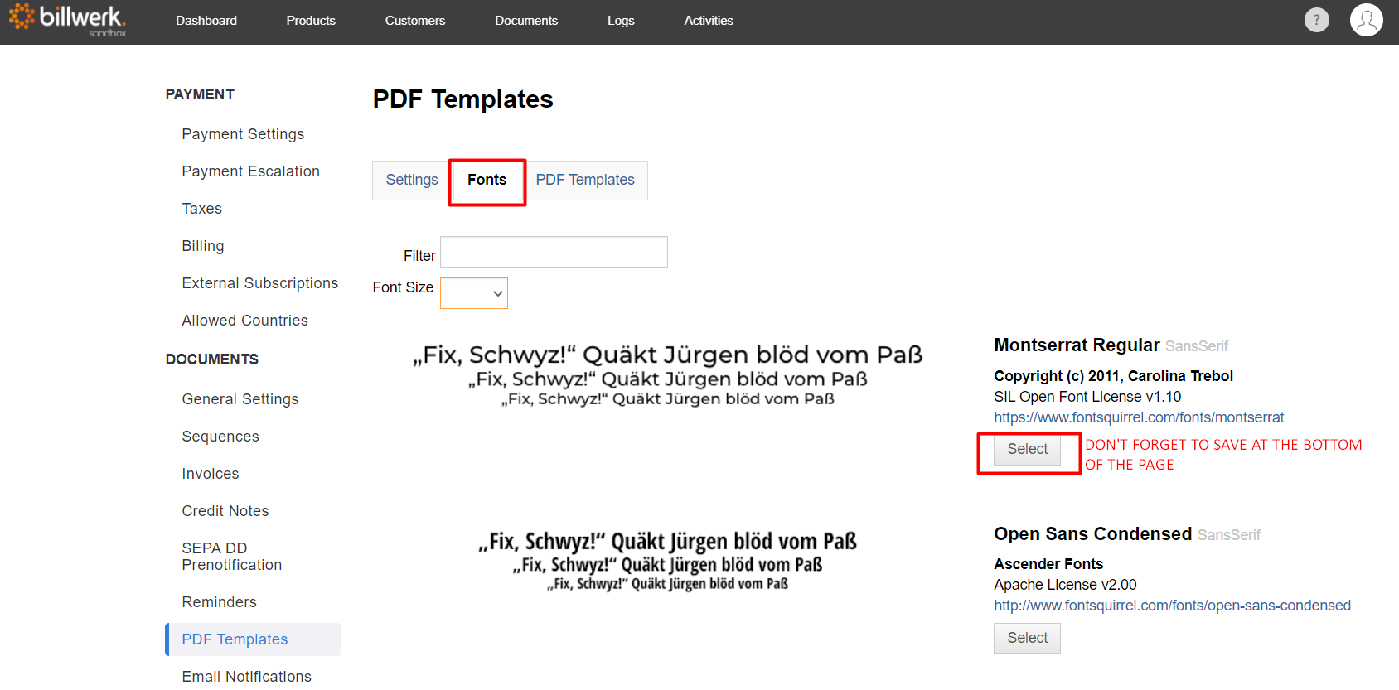Click the Apache License v2.00 text

1065,585
